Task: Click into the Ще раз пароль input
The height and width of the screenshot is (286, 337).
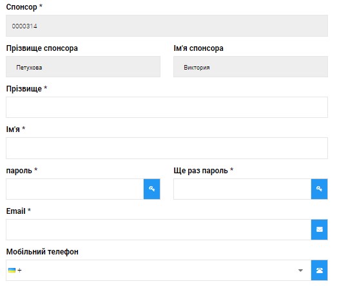Action: (x=242, y=189)
